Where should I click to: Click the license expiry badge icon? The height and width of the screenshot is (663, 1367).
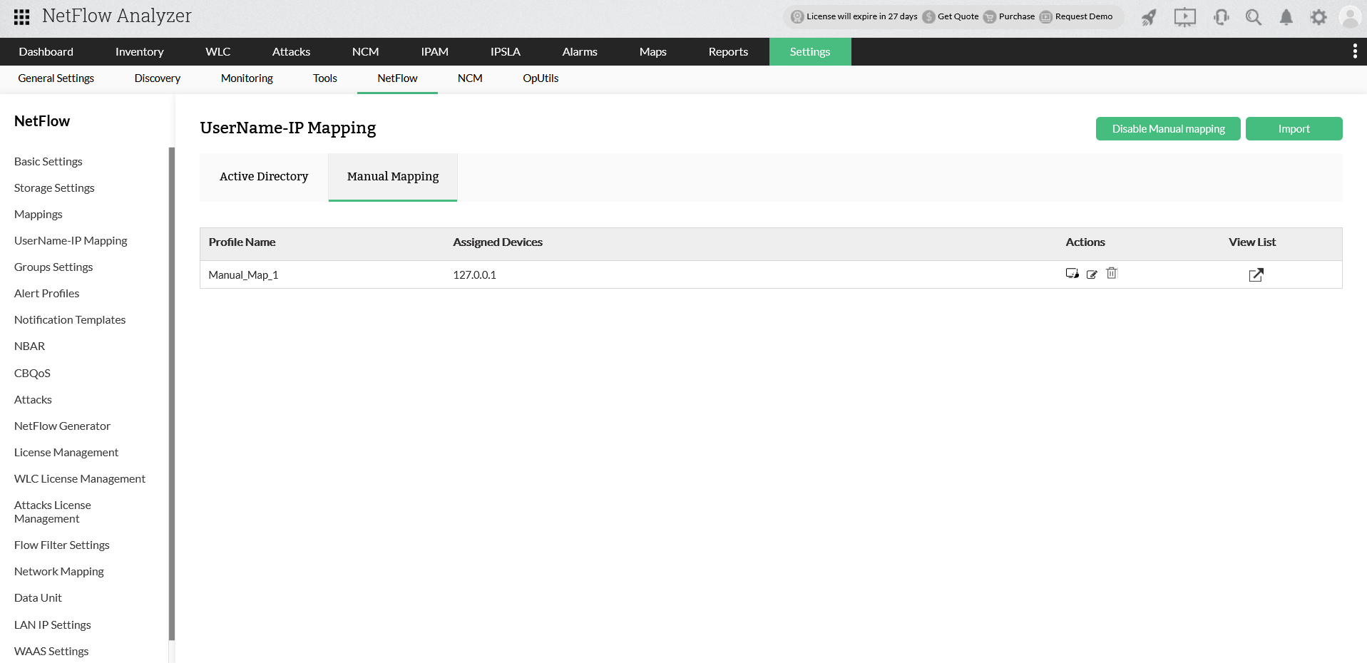pos(797,16)
